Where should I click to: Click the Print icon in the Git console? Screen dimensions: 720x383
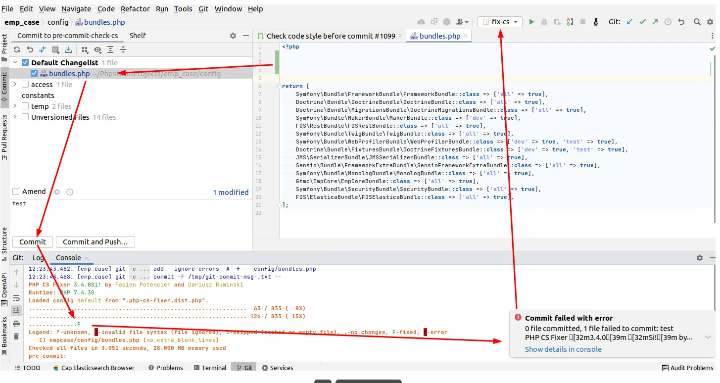pyautogui.click(x=16, y=324)
